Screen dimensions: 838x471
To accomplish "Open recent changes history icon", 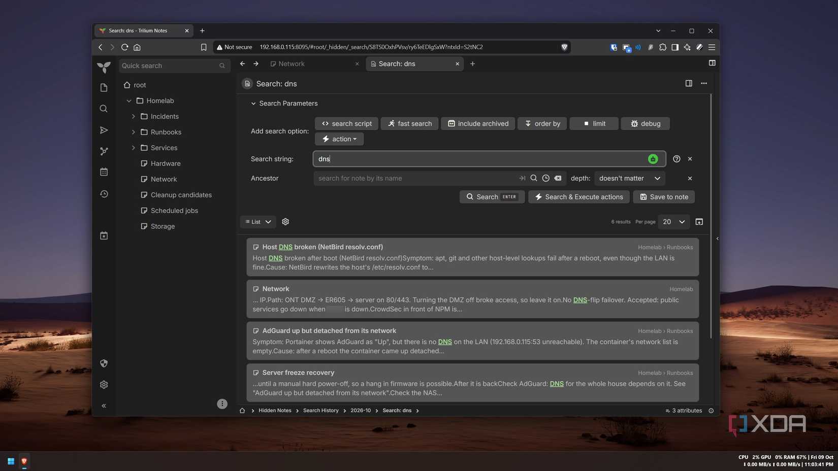I will 104,194.
